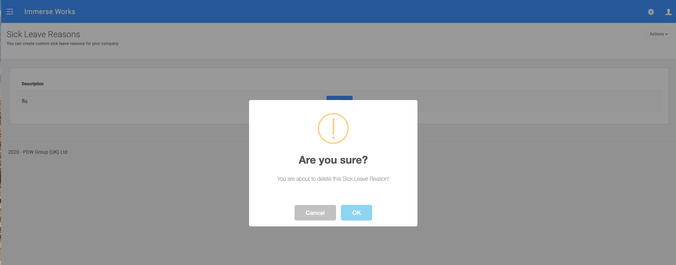Dismiss the dialog with Cancel

coord(315,213)
